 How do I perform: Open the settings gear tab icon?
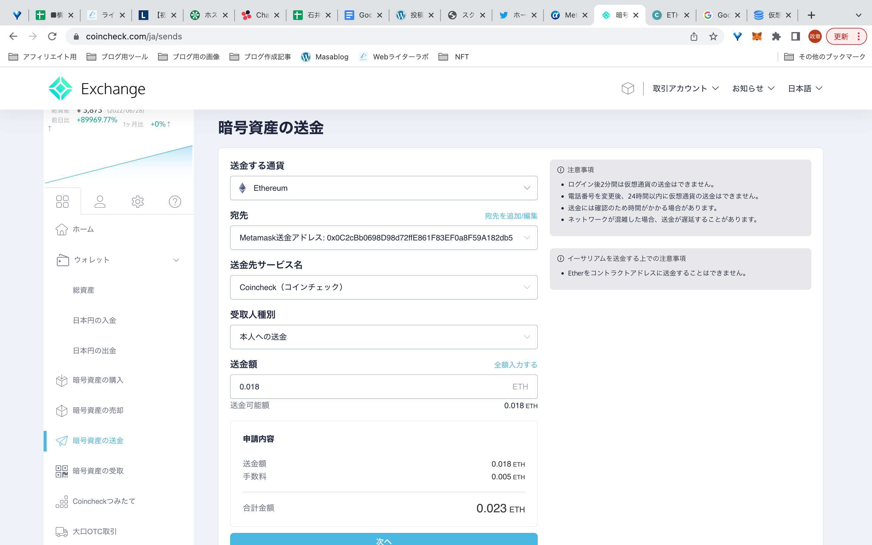(138, 201)
